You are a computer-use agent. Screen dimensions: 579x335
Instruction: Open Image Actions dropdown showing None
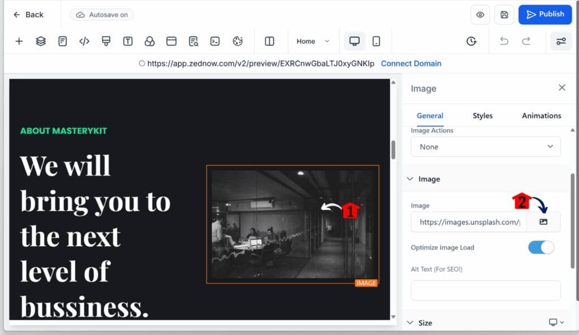click(485, 147)
